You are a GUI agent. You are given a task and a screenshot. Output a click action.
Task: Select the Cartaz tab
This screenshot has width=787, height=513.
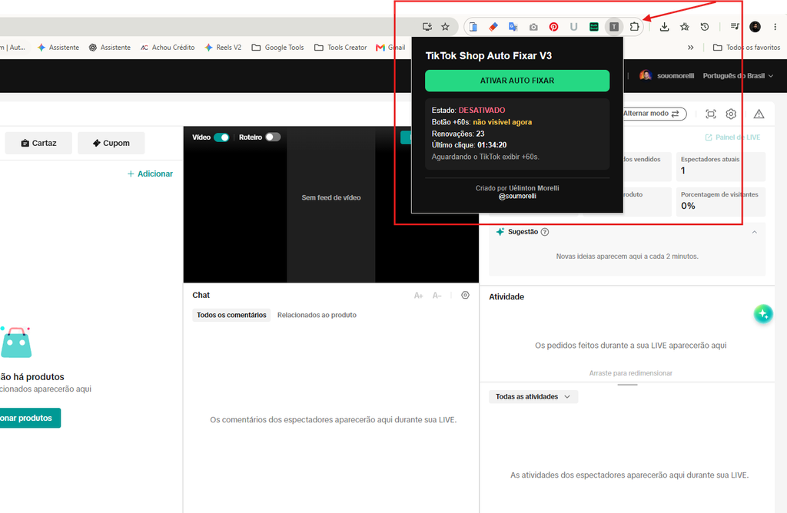(38, 143)
